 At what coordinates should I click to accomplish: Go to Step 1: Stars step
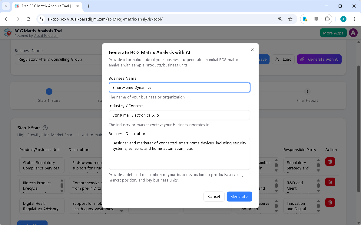pos(49,92)
